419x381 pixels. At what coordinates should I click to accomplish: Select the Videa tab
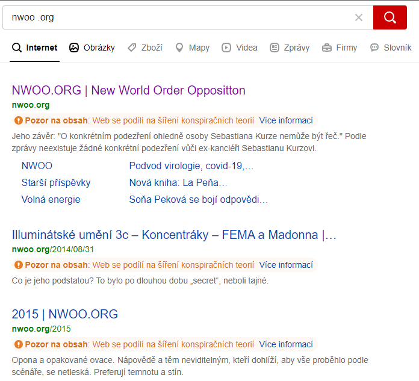(x=240, y=48)
